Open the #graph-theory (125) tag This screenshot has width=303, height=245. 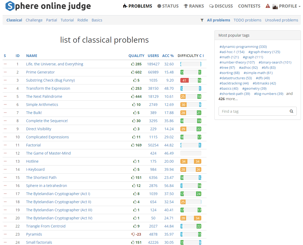click(264, 52)
